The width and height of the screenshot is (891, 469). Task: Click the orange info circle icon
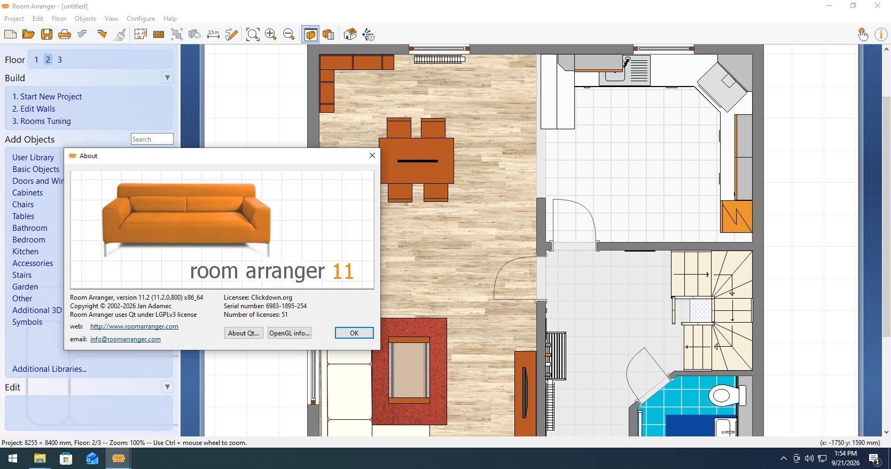881,35
